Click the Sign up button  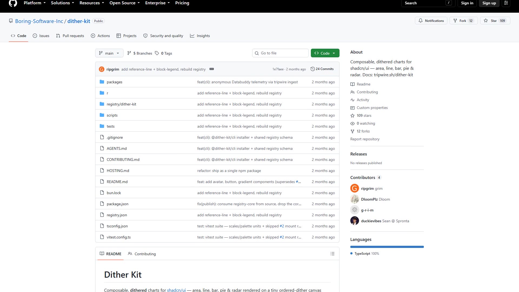[489, 3]
